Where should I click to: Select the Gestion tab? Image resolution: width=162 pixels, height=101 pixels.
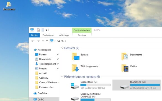(x=82, y=35)
